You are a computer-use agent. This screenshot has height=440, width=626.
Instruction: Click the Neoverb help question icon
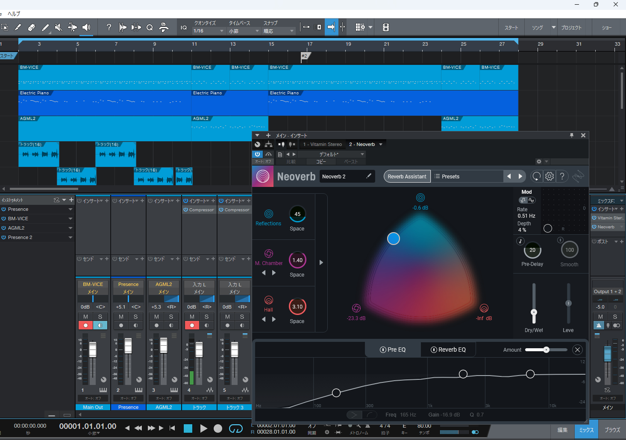pos(562,176)
